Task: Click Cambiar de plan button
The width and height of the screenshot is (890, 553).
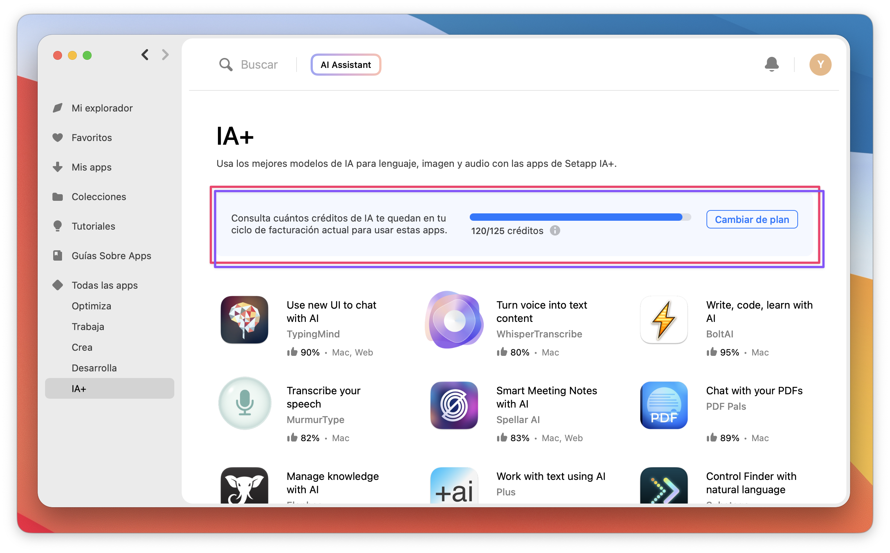Action: (x=752, y=219)
